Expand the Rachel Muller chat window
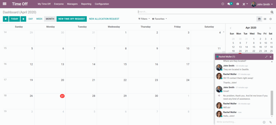Image resolution: width=276 pixels, height=125 pixels. pyautogui.click(x=266, y=57)
